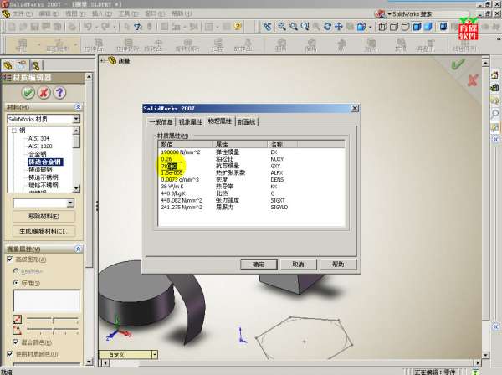Toggle the 高级图形 checkbox
The image size is (502, 375).
(9, 260)
